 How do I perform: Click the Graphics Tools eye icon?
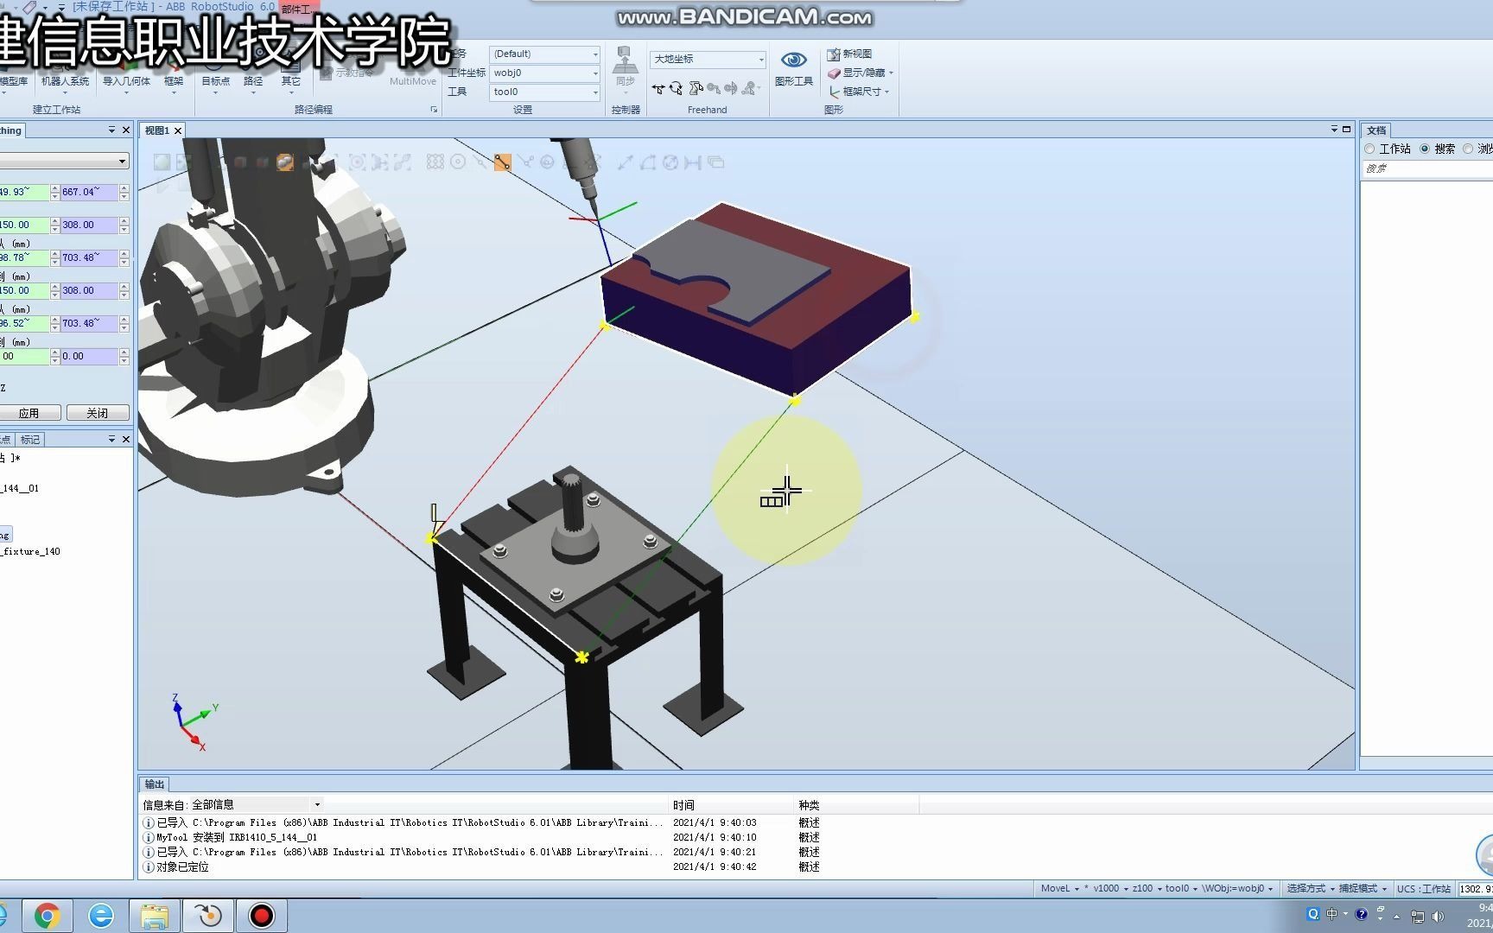[793, 60]
